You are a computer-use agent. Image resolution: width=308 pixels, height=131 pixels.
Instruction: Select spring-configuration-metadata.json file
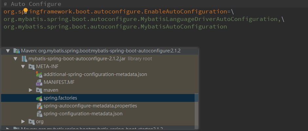click(x=83, y=114)
